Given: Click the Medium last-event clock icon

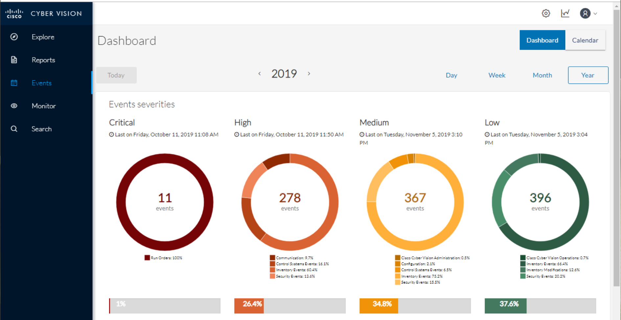Looking at the screenshot, I should coord(362,134).
